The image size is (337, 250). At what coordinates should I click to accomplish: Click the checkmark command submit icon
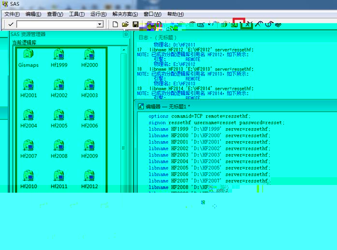tap(11, 24)
